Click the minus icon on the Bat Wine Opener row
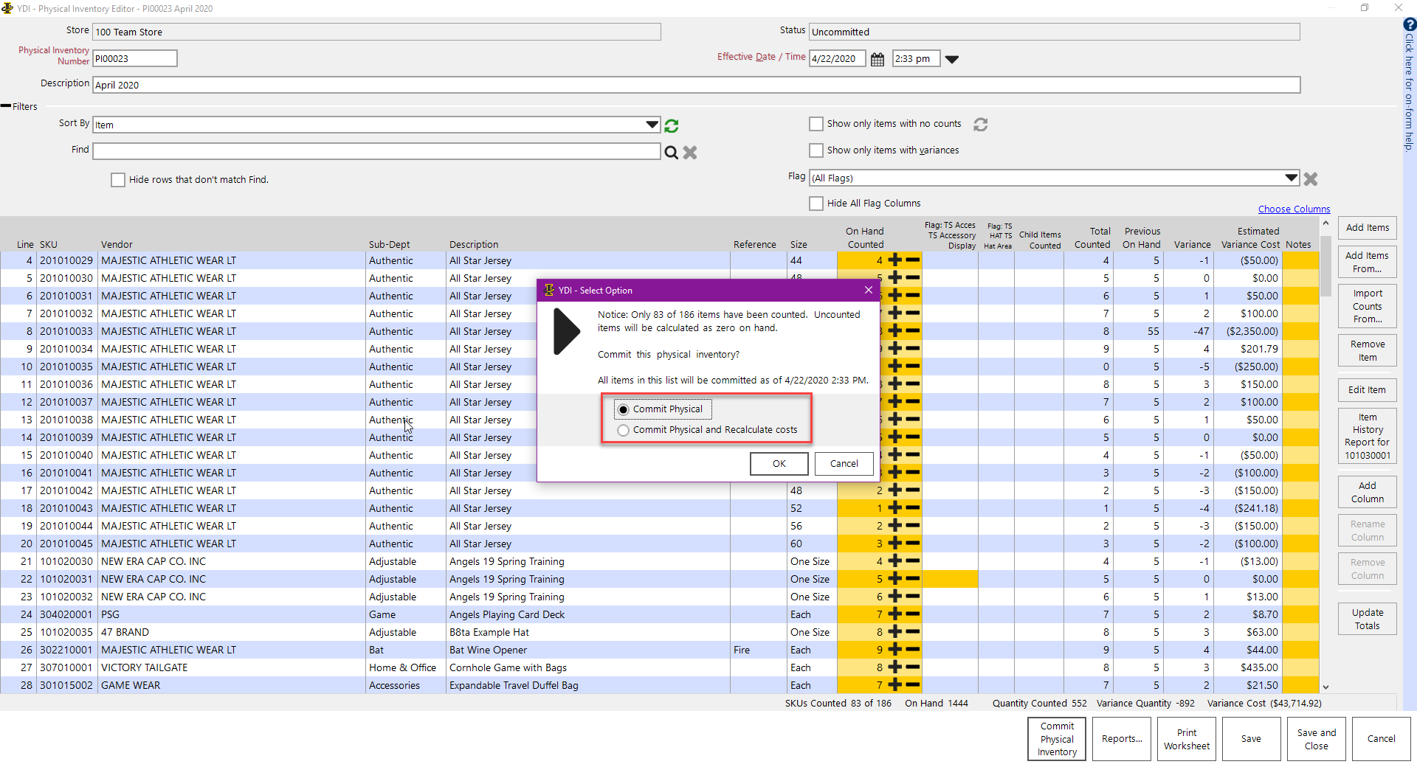Viewport: 1417px width, 767px height. pos(913,650)
